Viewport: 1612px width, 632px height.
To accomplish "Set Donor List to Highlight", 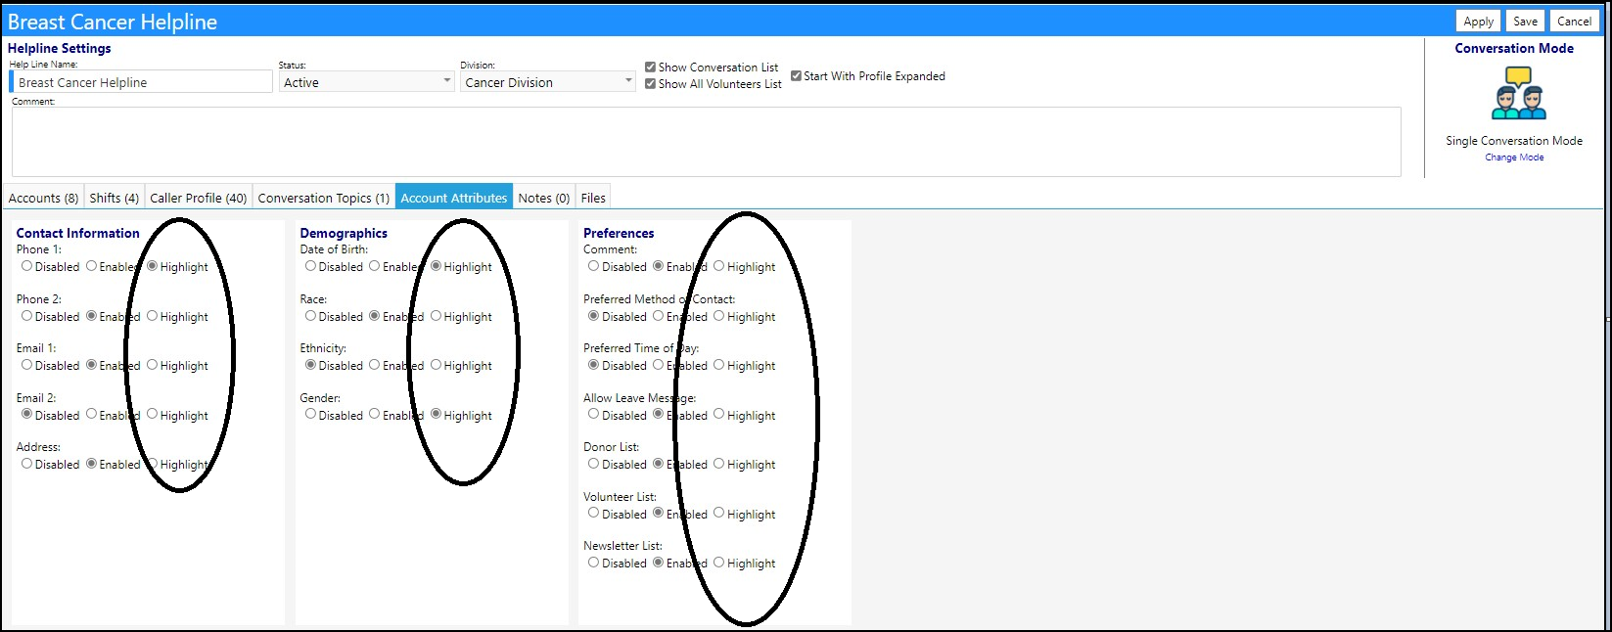I will click(x=718, y=464).
